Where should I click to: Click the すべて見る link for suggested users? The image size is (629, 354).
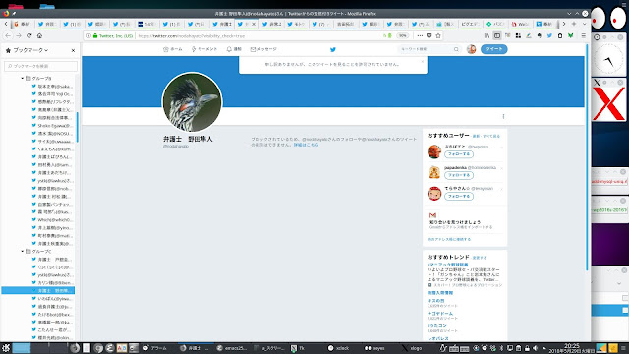[x=491, y=137]
